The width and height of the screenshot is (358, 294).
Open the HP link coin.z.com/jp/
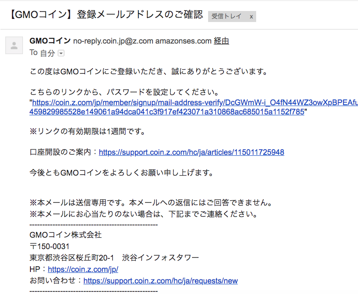[x=83, y=269]
